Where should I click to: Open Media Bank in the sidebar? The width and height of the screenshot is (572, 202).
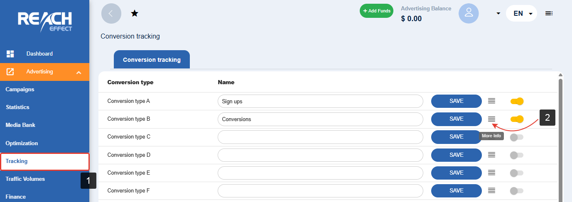(20, 125)
